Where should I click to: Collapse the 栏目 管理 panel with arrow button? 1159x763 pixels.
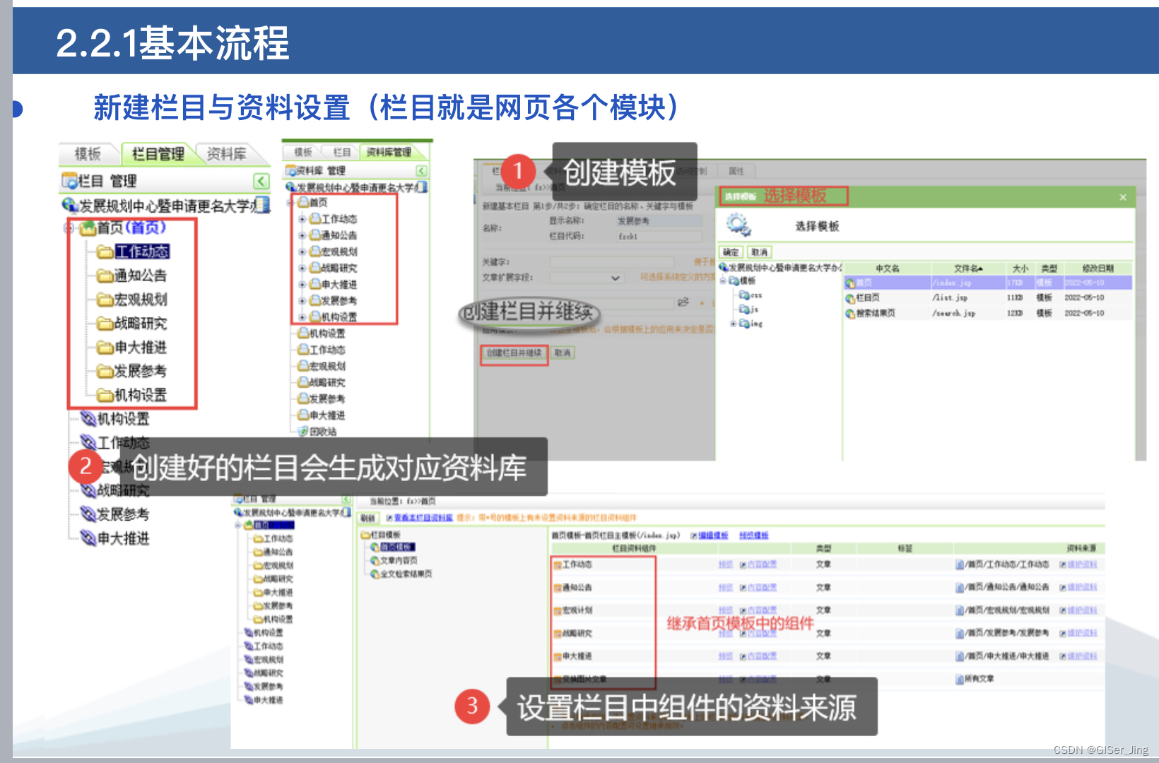click(x=261, y=181)
